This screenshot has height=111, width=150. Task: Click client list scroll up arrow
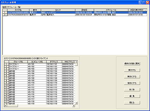pyautogui.click(x=76, y=62)
